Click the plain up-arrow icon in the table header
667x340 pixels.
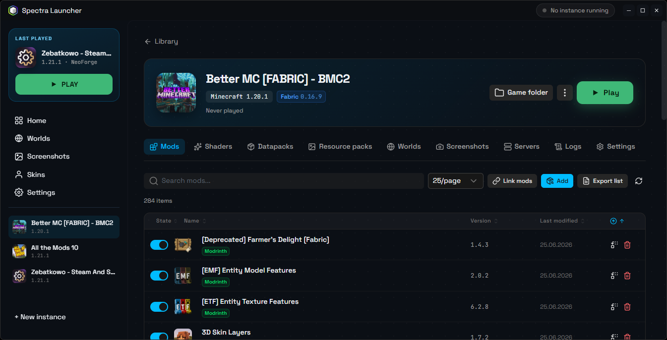pyautogui.click(x=622, y=221)
